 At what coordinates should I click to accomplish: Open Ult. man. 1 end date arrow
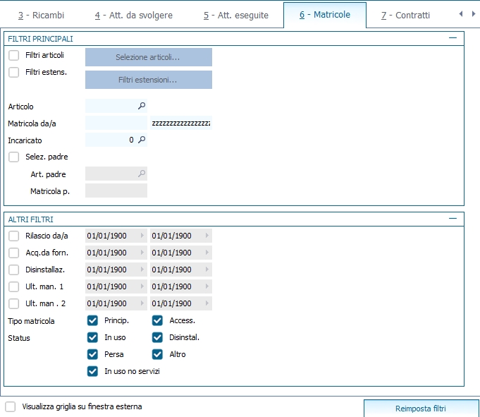207,286
